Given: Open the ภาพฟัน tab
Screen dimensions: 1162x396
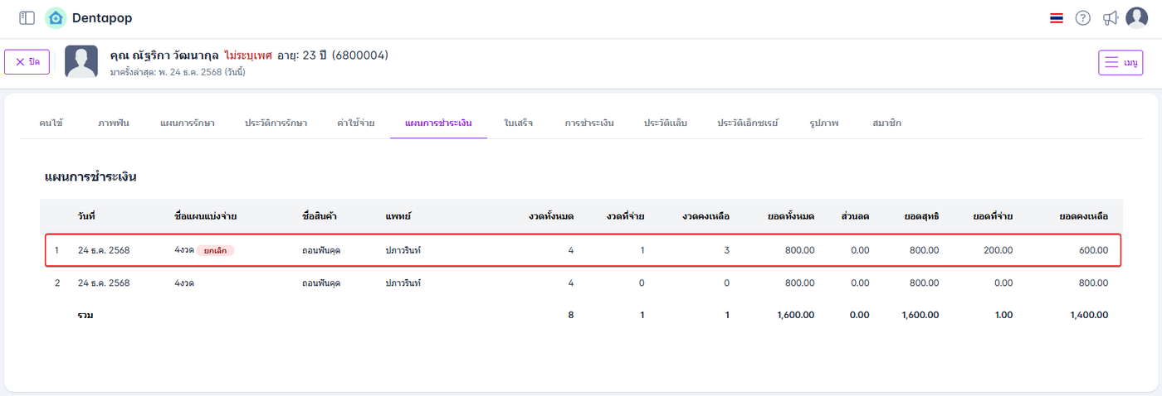Looking at the screenshot, I should [x=113, y=123].
